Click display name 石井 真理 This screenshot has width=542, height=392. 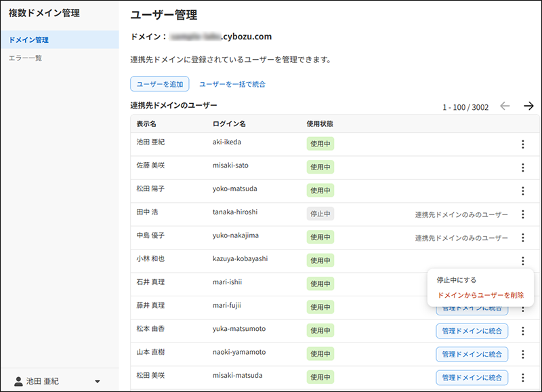[x=150, y=282]
